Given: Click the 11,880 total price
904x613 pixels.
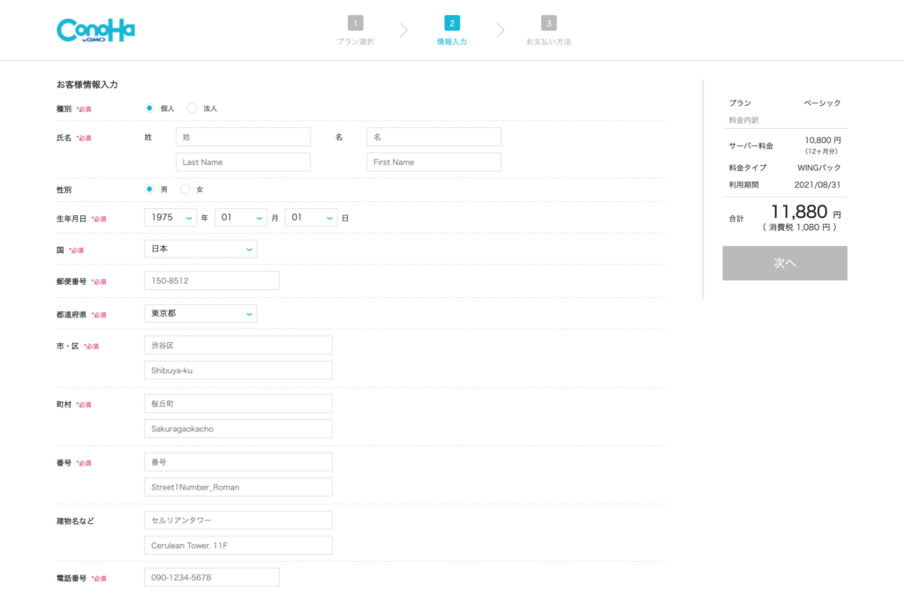Looking at the screenshot, I should 799,212.
